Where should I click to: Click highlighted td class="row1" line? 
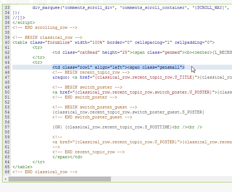[x=119, y=67]
